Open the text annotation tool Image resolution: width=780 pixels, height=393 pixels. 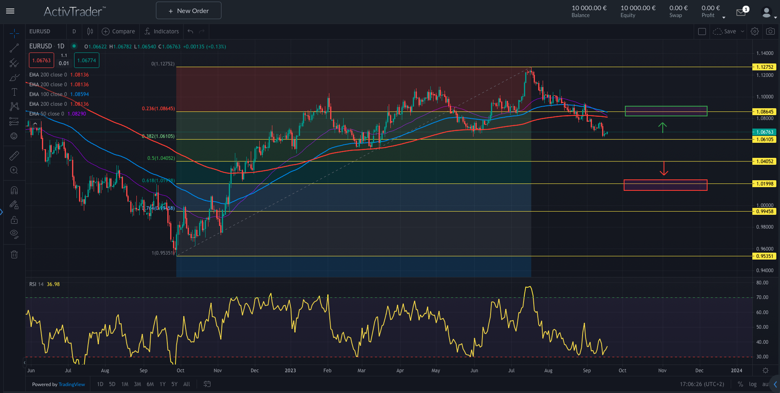point(14,92)
